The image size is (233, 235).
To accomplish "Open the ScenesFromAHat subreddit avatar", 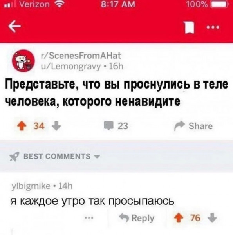I will tap(23, 61).
